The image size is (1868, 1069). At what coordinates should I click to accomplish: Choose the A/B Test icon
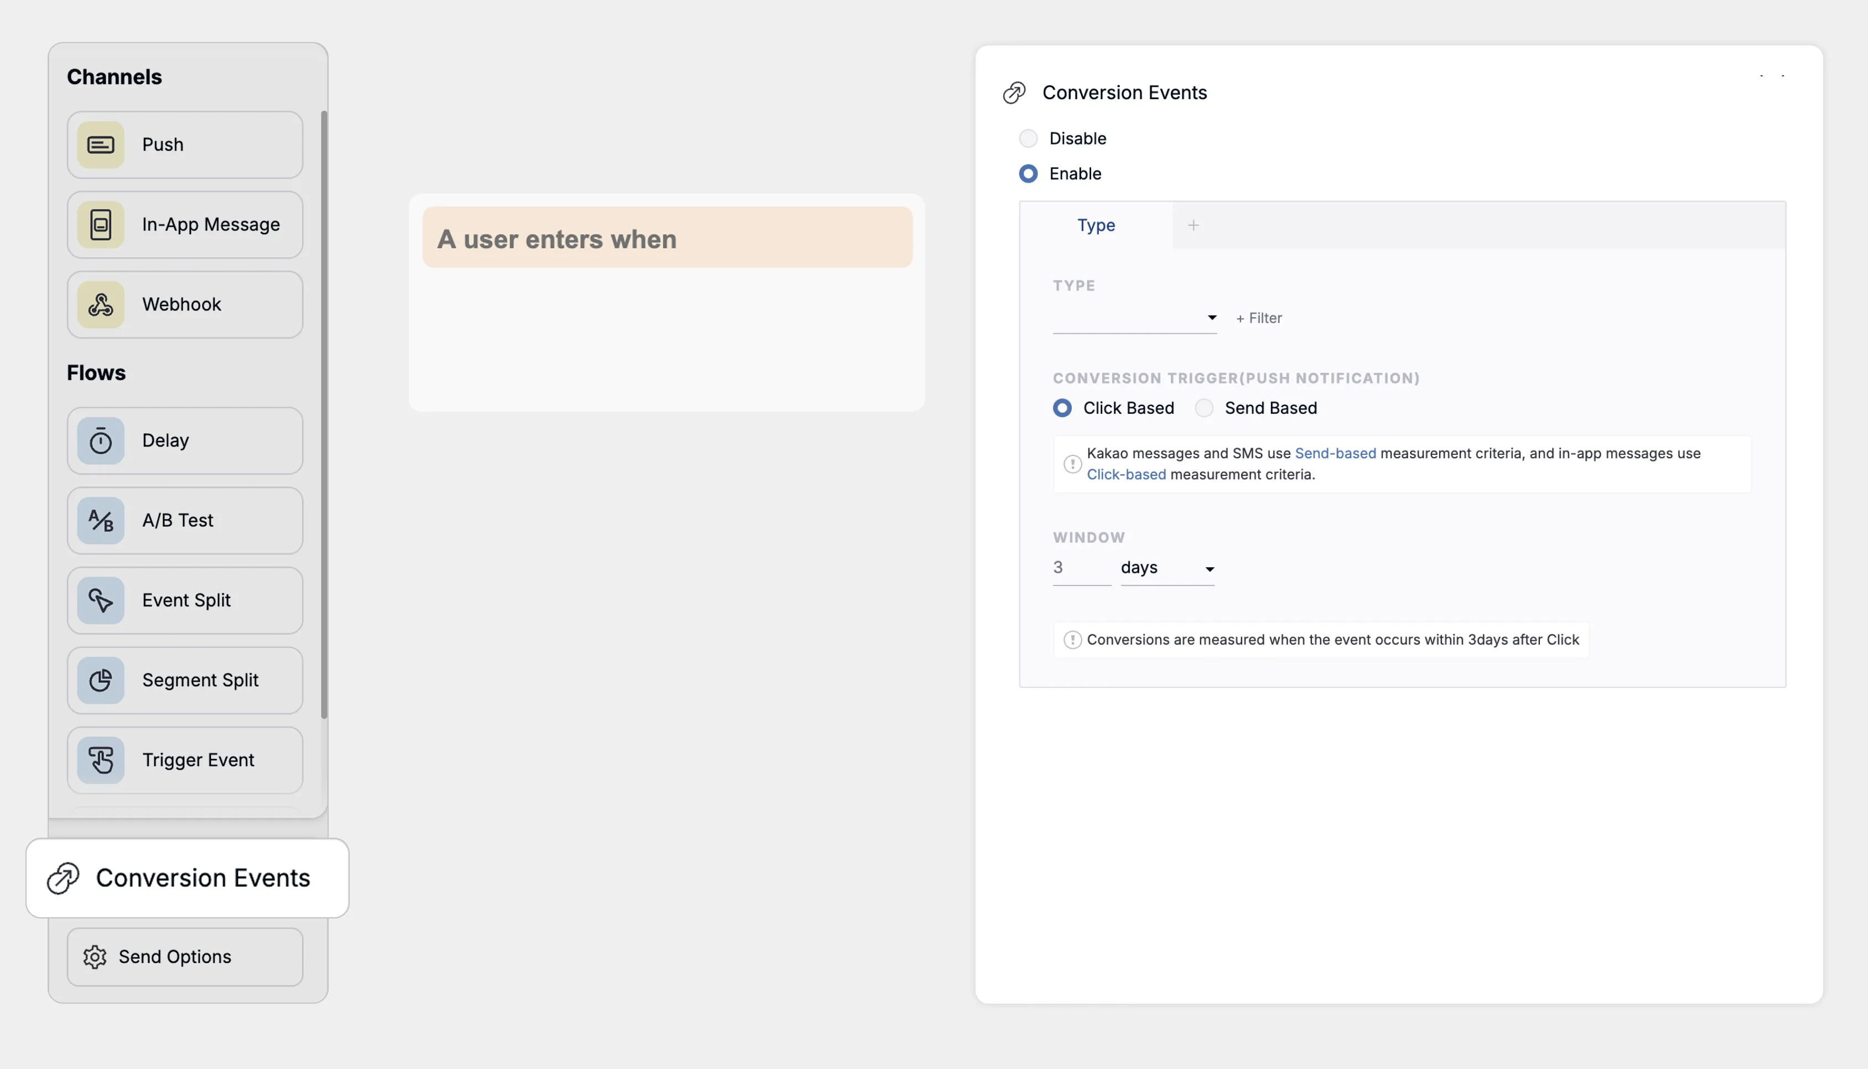pyautogui.click(x=101, y=521)
